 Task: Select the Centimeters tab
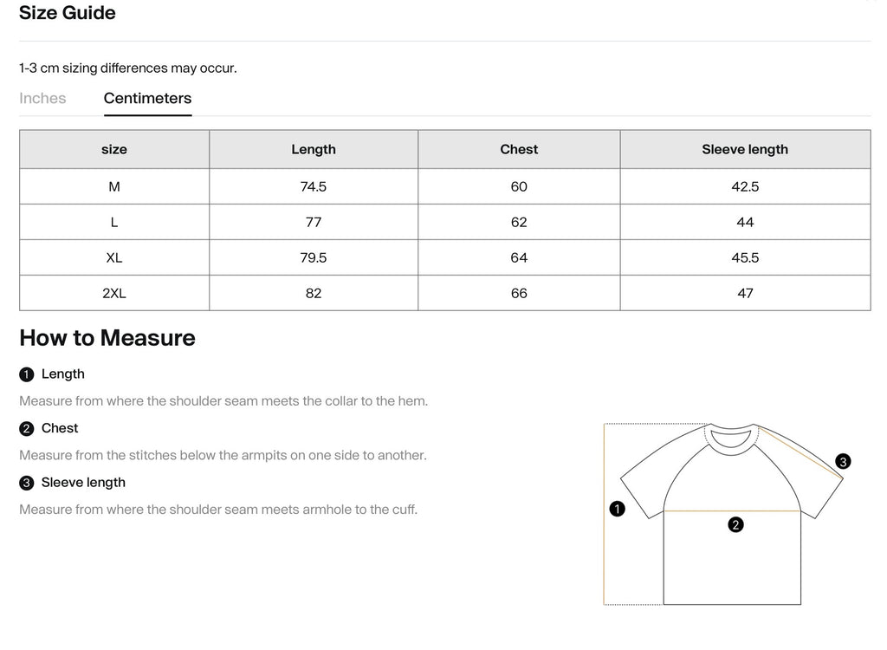(147, 98)
